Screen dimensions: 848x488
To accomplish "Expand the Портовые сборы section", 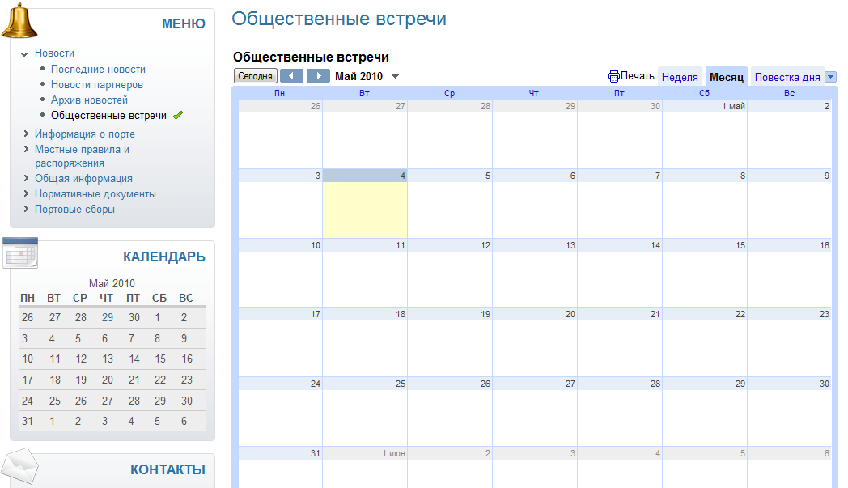I will click(26, 210).
